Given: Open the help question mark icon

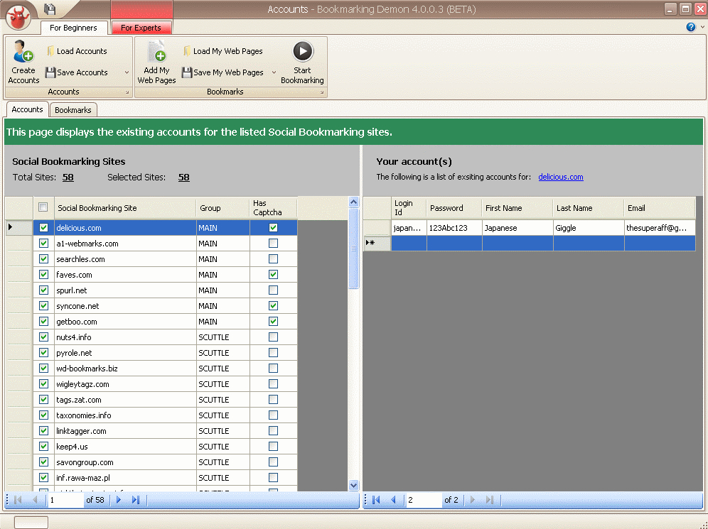Looking at the screenshot, I should 691,27.
